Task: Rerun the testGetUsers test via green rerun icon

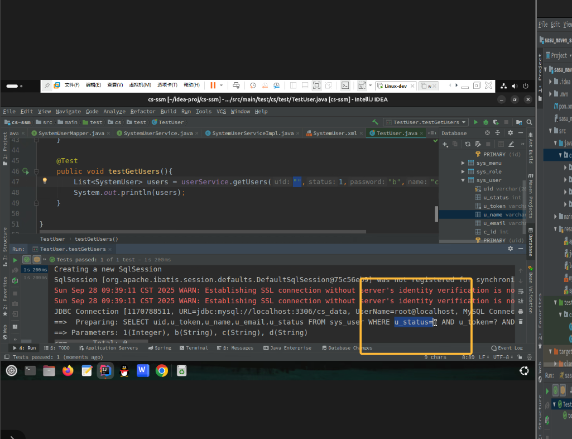Action: (x=15, y=259)
